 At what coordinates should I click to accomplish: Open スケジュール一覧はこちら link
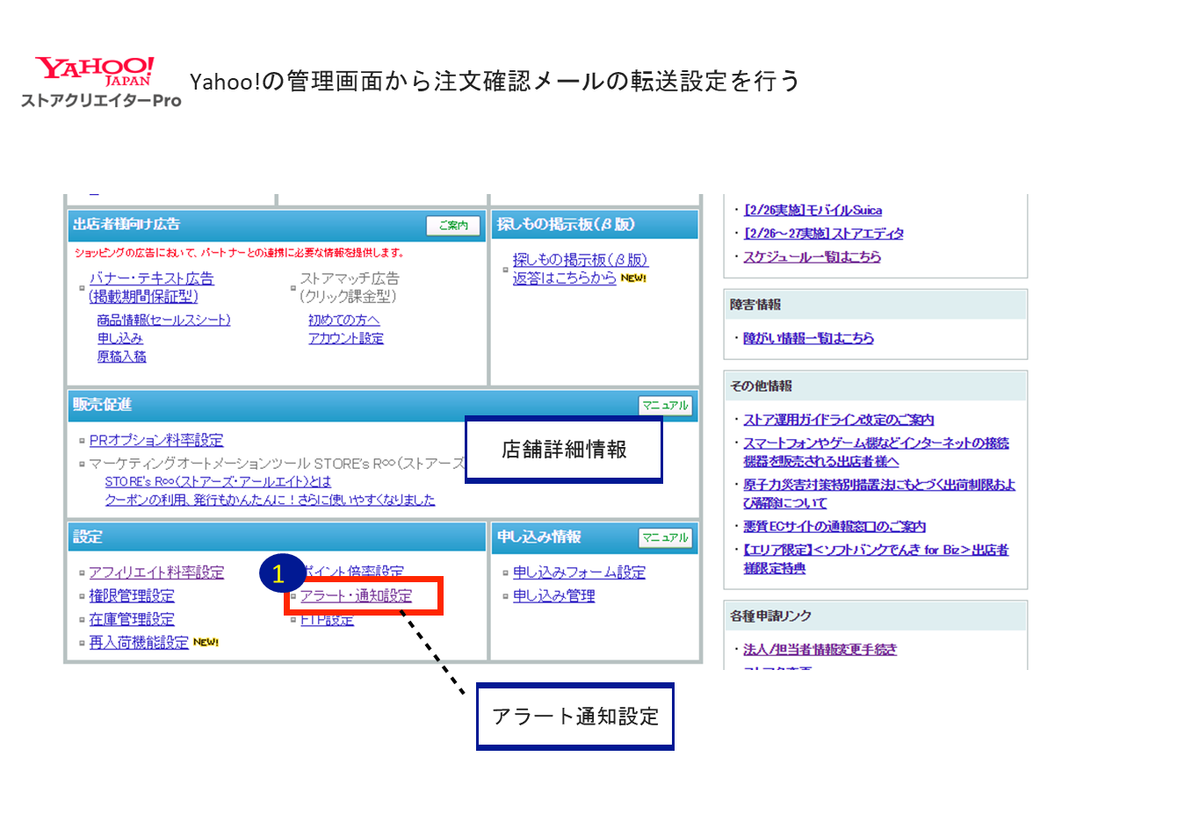coord(812,257)
